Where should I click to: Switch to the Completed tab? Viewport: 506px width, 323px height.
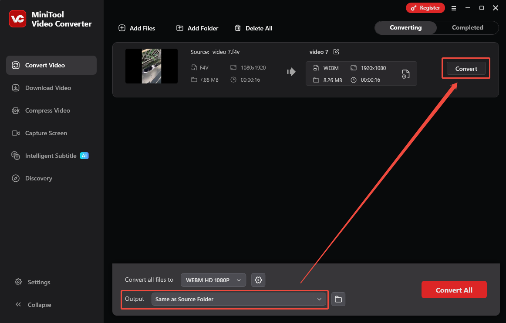tap(468, 27)
